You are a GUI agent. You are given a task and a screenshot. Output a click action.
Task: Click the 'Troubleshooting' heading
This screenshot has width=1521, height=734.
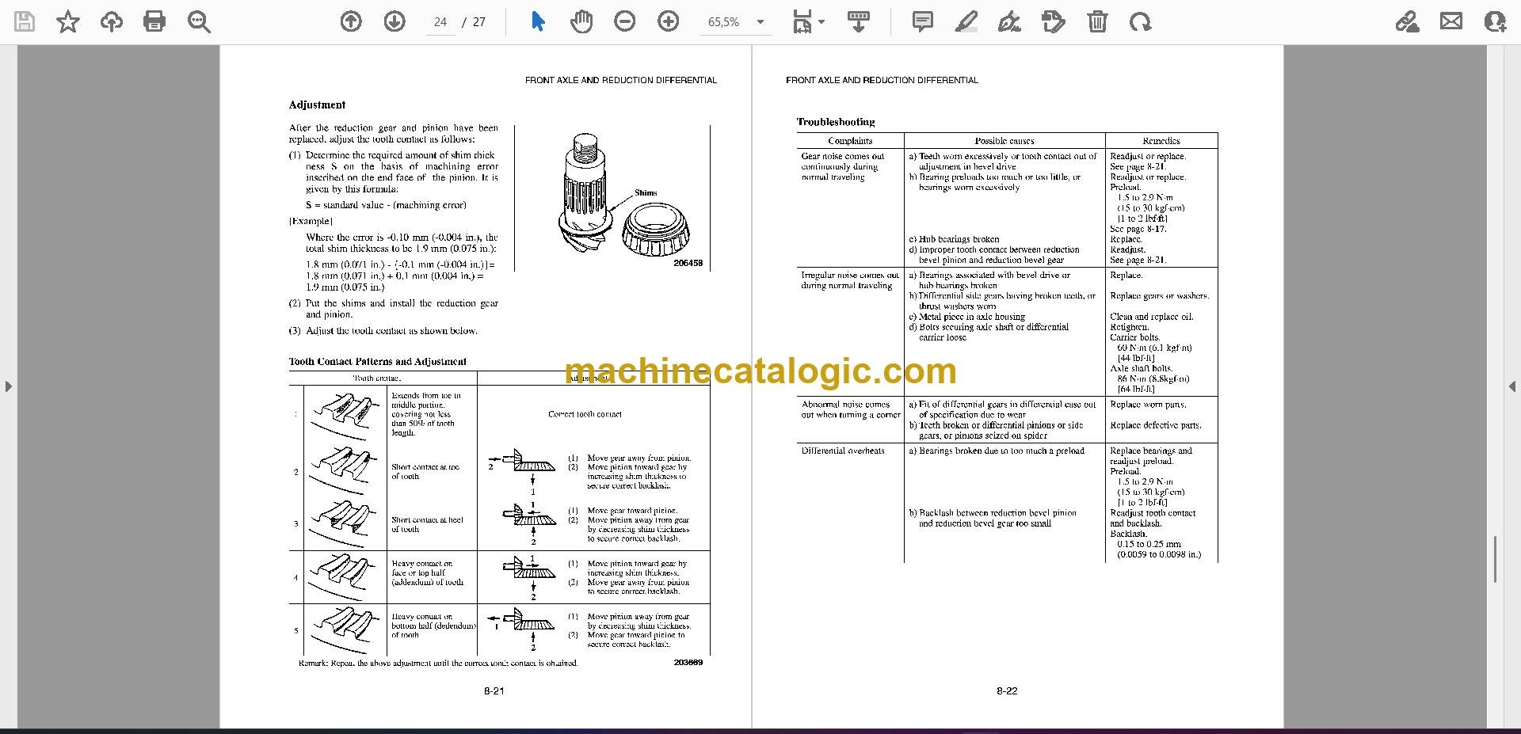[836, 122]
